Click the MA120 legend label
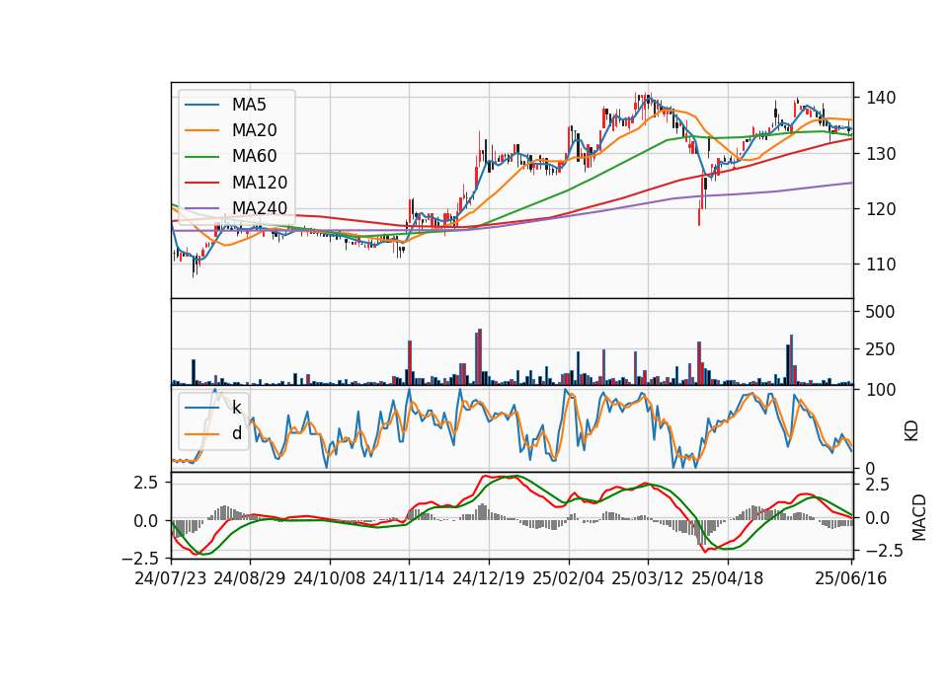 260,183
